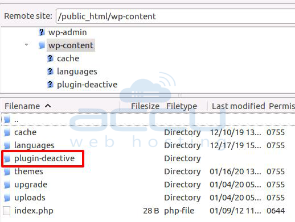295x222 pixels.
Task: Click the index.php file icon
Action: coord(7,211)
